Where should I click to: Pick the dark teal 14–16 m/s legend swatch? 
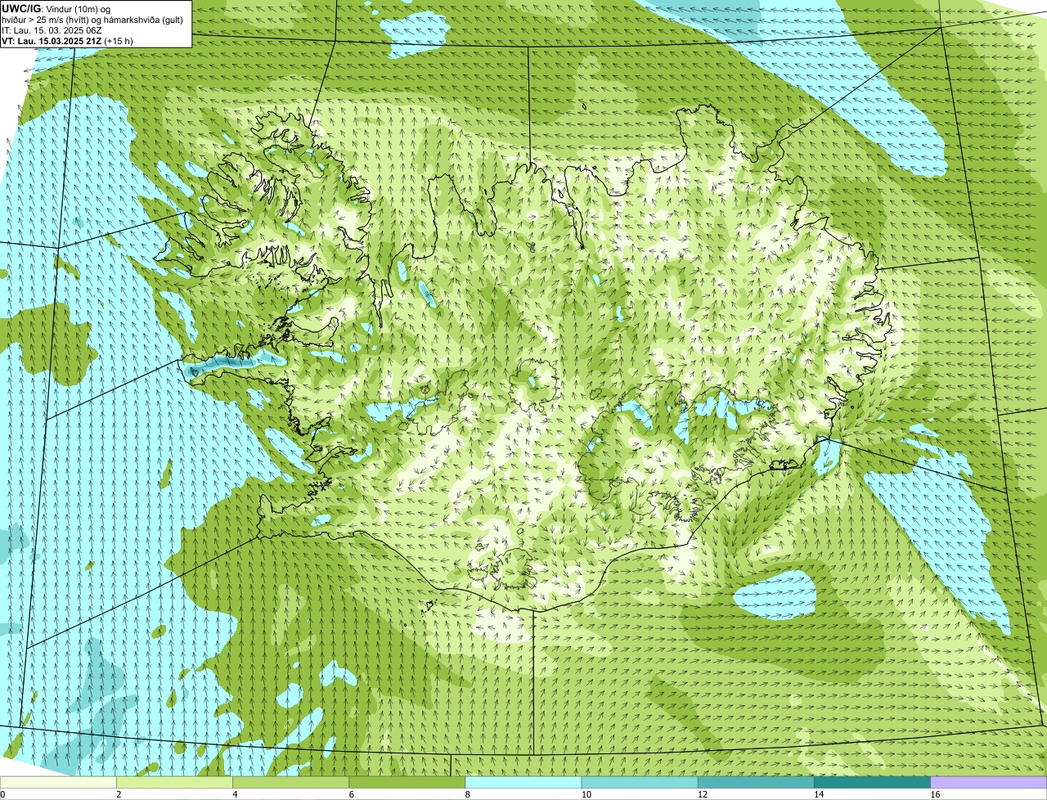pyautogui.click(x=872, y=782)
